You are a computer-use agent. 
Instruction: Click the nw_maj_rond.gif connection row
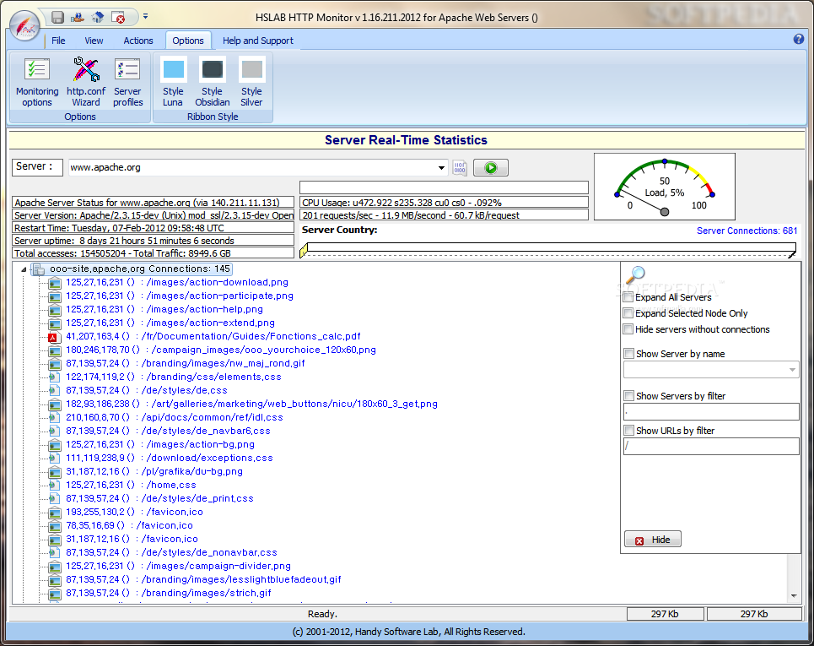(x=186, y=363)
